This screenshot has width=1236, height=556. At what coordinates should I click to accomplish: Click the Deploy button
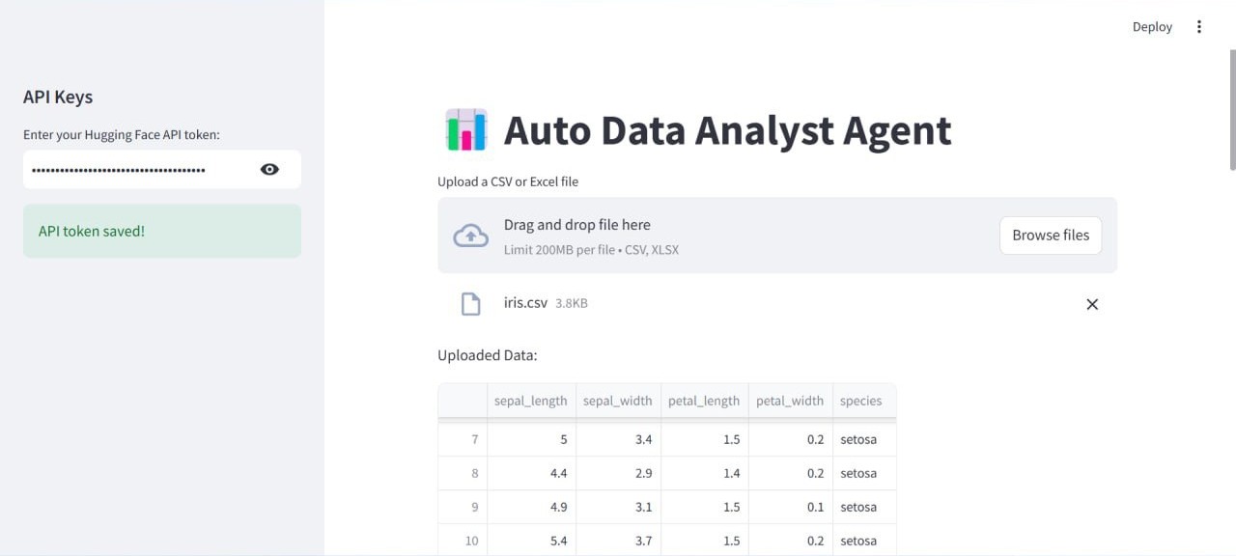(x=1152, y=27)
